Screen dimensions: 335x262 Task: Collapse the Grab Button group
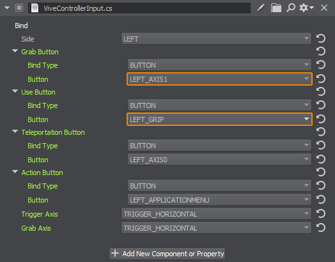tap(15, 51)
